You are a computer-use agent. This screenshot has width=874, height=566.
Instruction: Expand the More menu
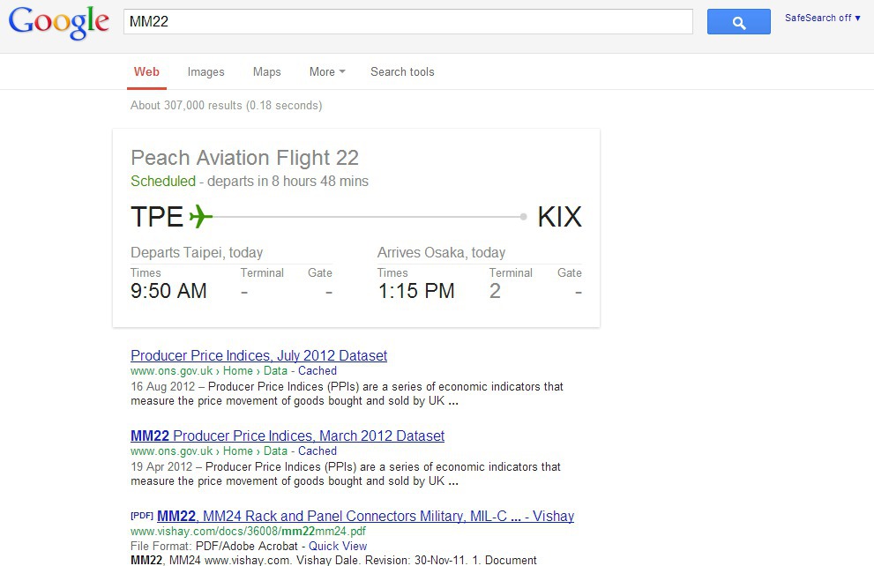pos(326,72)
